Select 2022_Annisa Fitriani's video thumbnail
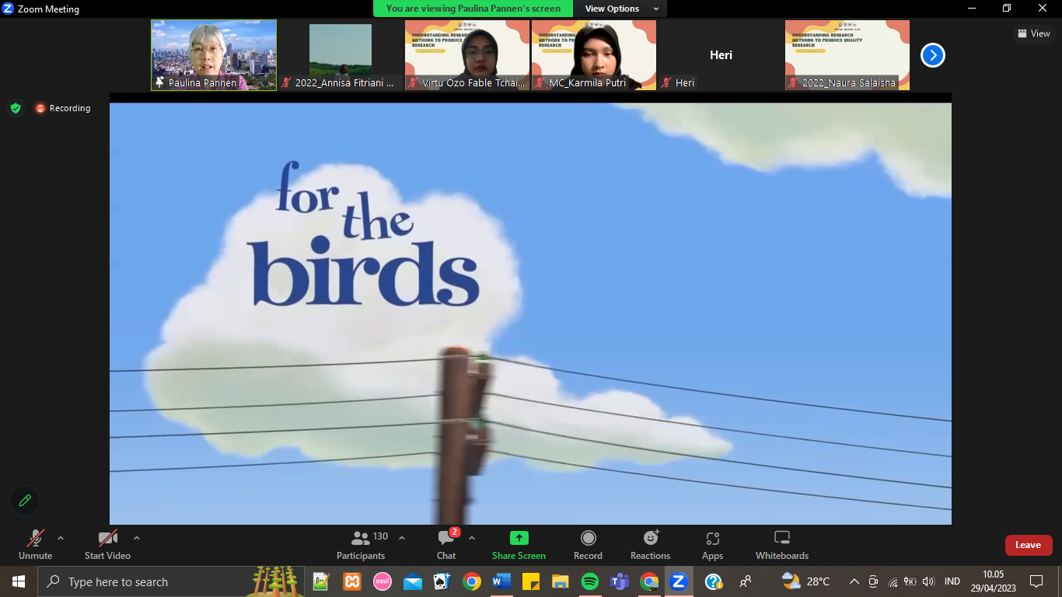The image size is (1062, 597). (341, 55)
